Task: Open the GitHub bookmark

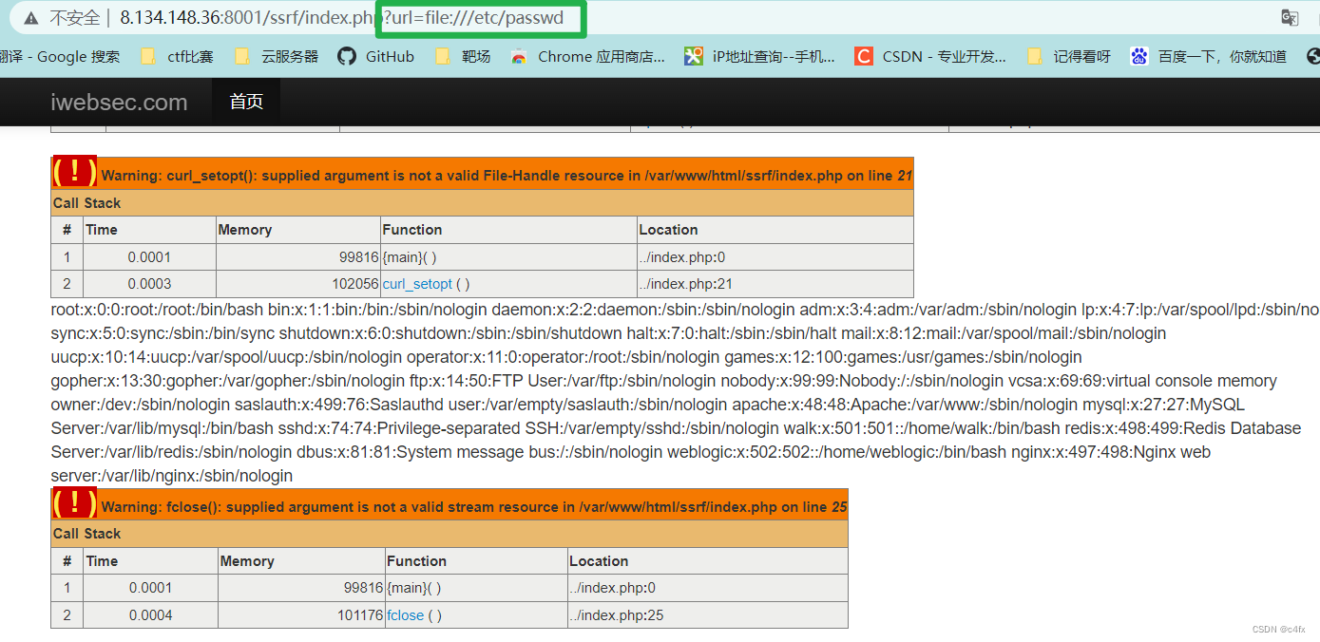Action: tap(376, 56)
